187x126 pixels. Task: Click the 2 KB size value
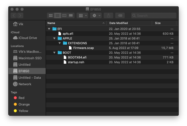(170, 62)
